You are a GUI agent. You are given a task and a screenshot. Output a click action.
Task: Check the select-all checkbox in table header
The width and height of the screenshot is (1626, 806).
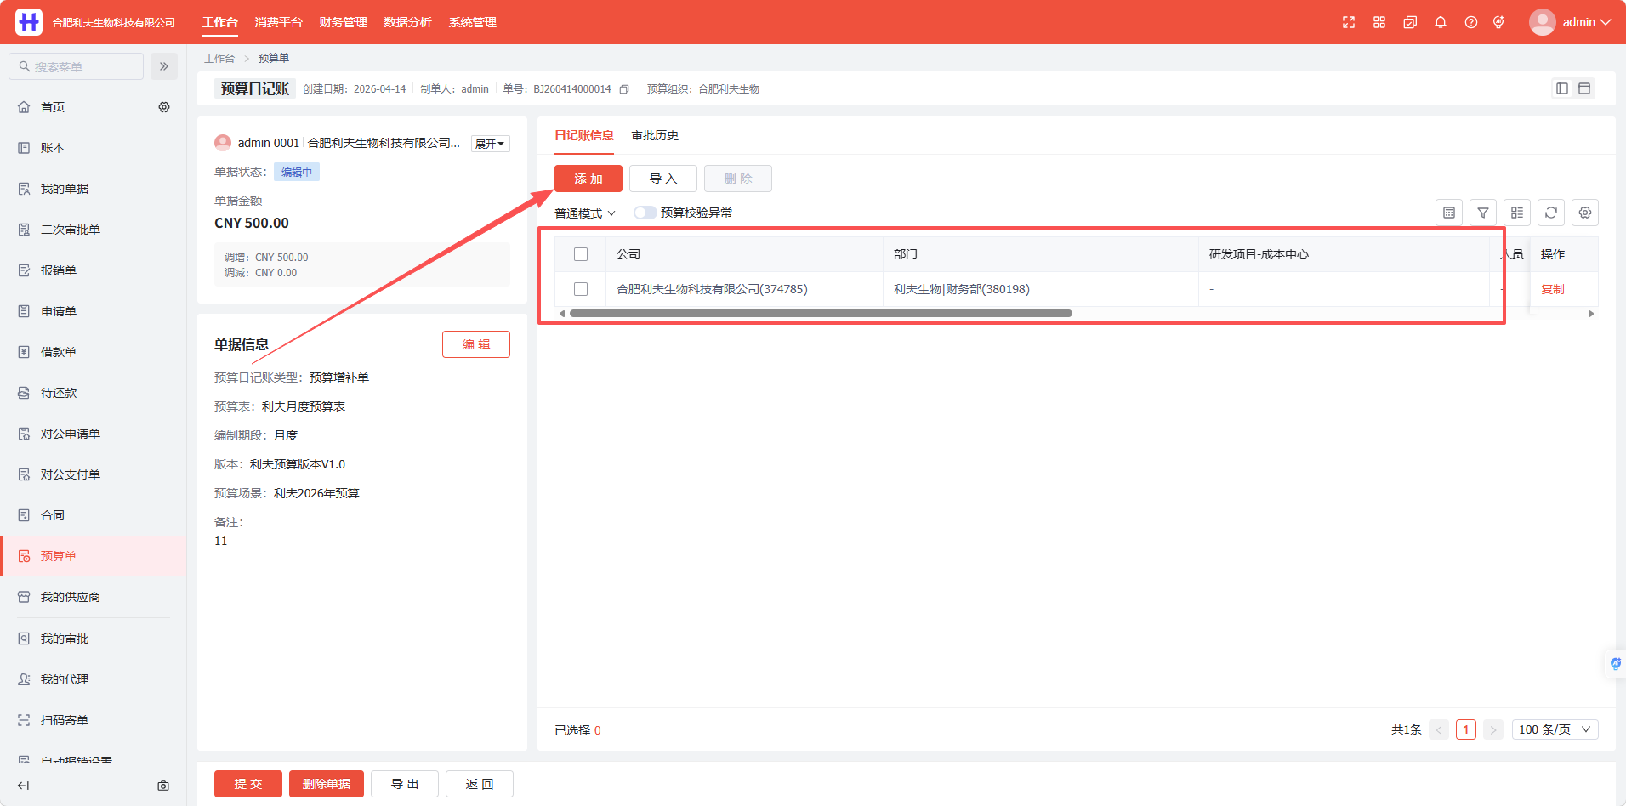pyautogui.click(x=581, y=254)
